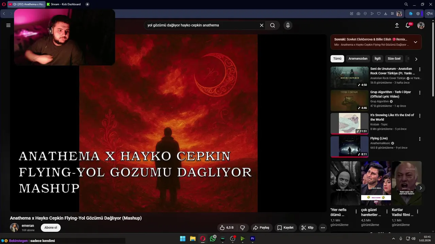Open Windows Start menu
Viewport: 435px width, 244px height.
click(x=183, y=239)
